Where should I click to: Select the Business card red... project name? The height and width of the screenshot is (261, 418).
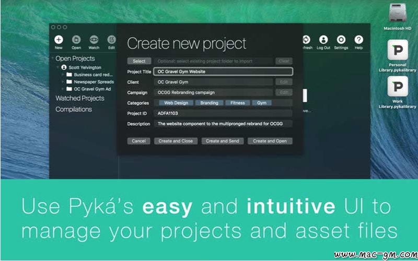[94, 75]
